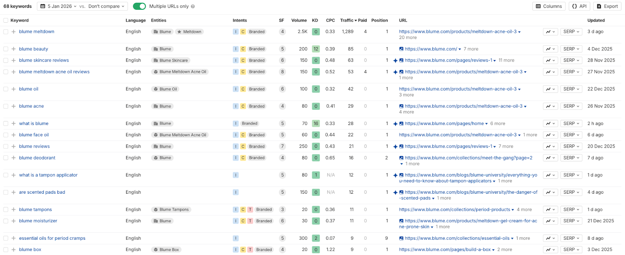Sort by CPC column header
The height and width of the screenshot is (255, 625).
point(330,20)
